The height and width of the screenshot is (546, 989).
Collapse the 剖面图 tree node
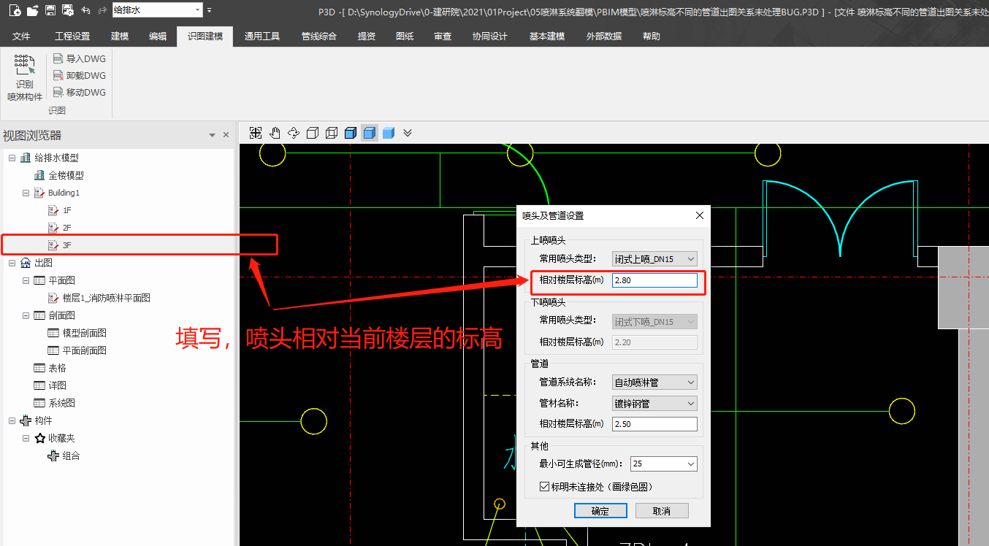click(x=26, y=315)
